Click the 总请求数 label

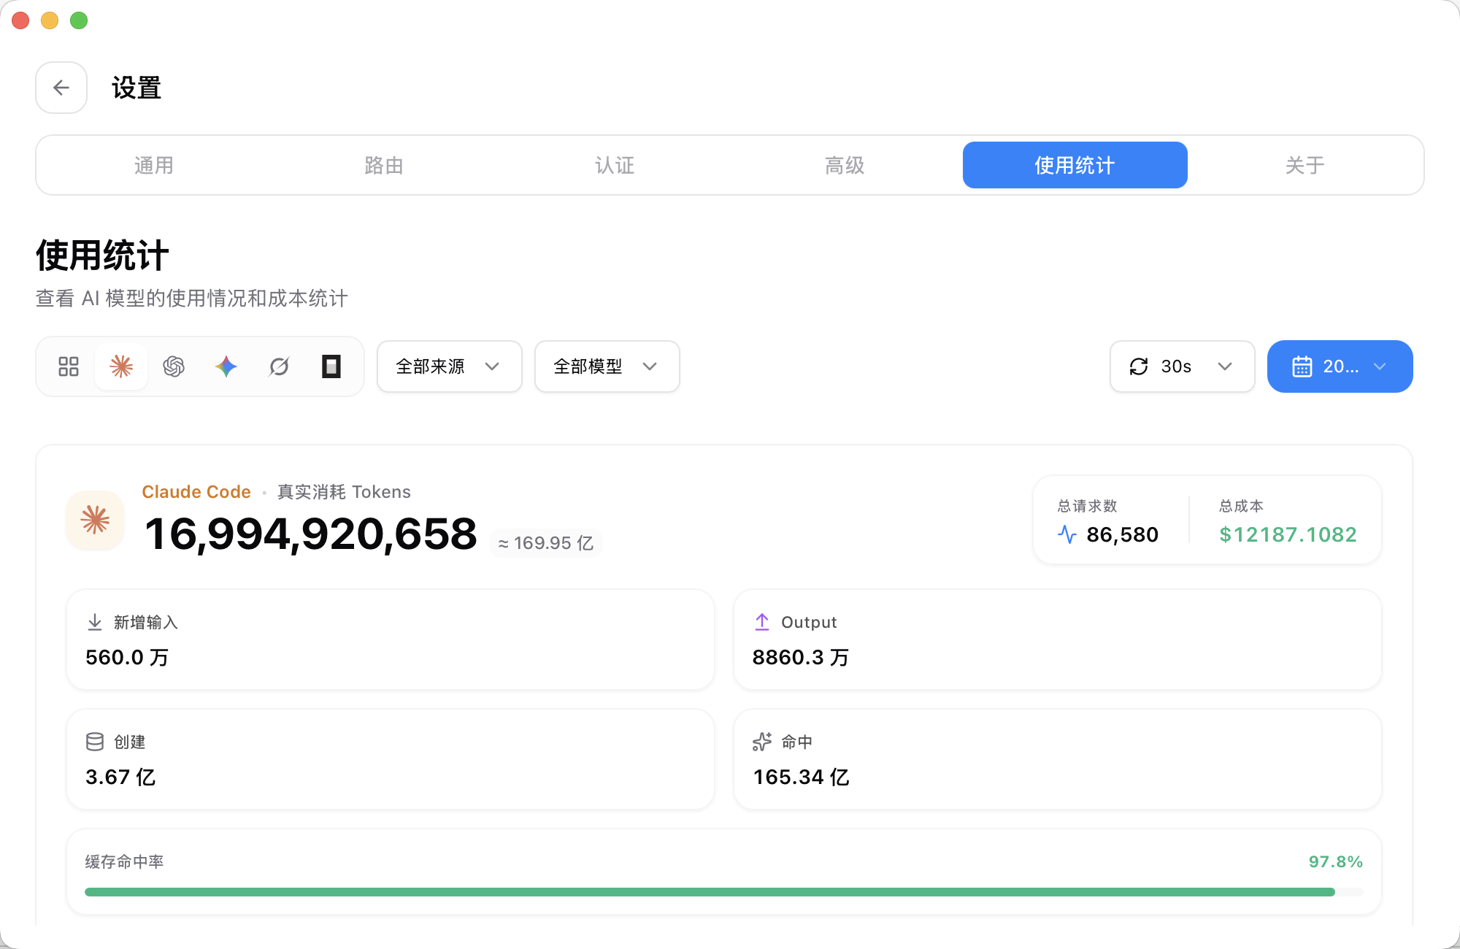1088,506
